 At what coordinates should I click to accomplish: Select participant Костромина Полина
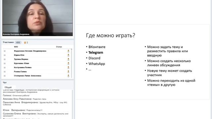(23, 67)
